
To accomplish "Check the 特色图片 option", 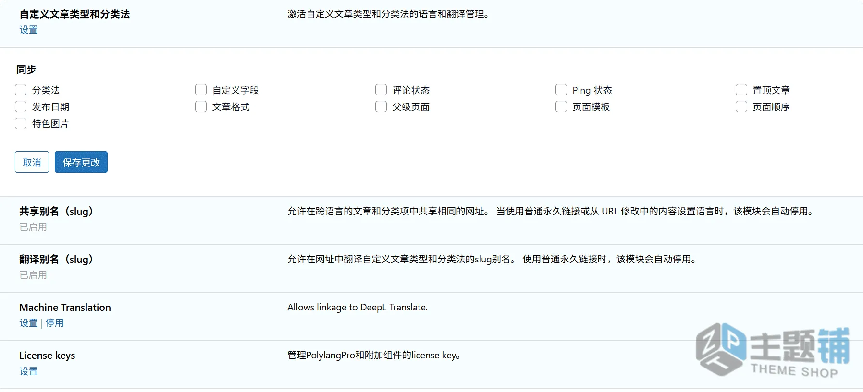I will (21, 123).
